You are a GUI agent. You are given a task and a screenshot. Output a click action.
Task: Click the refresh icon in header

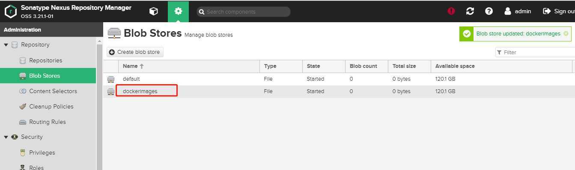pos(470,12)
